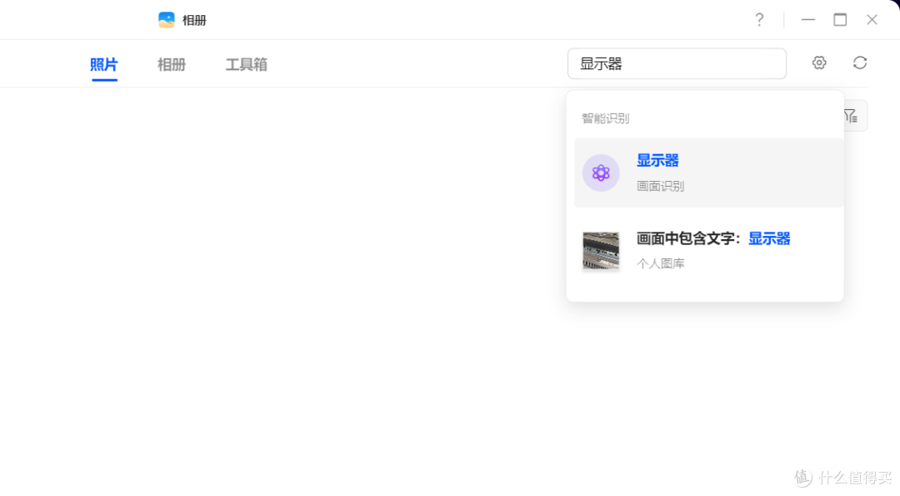Switch to the 照片 tab

click(104, 64)
